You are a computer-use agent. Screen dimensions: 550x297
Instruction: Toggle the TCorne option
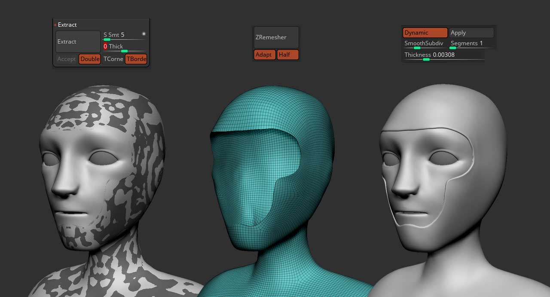[x=113, y=59]
